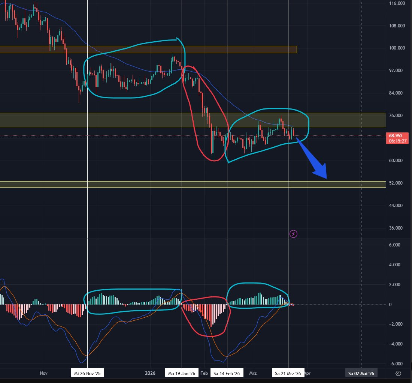Screen dimensions: 412x383
Task: Open chart settings via hexagon gear icon
Action: point(399,373)
